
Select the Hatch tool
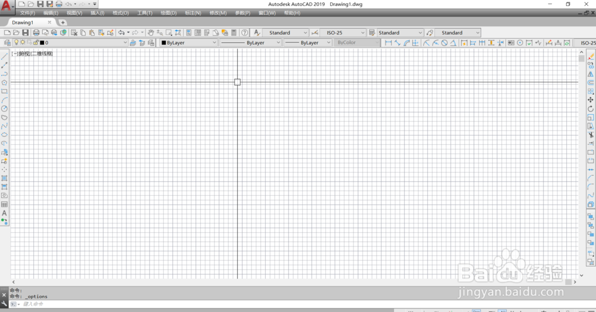[4, 178]
